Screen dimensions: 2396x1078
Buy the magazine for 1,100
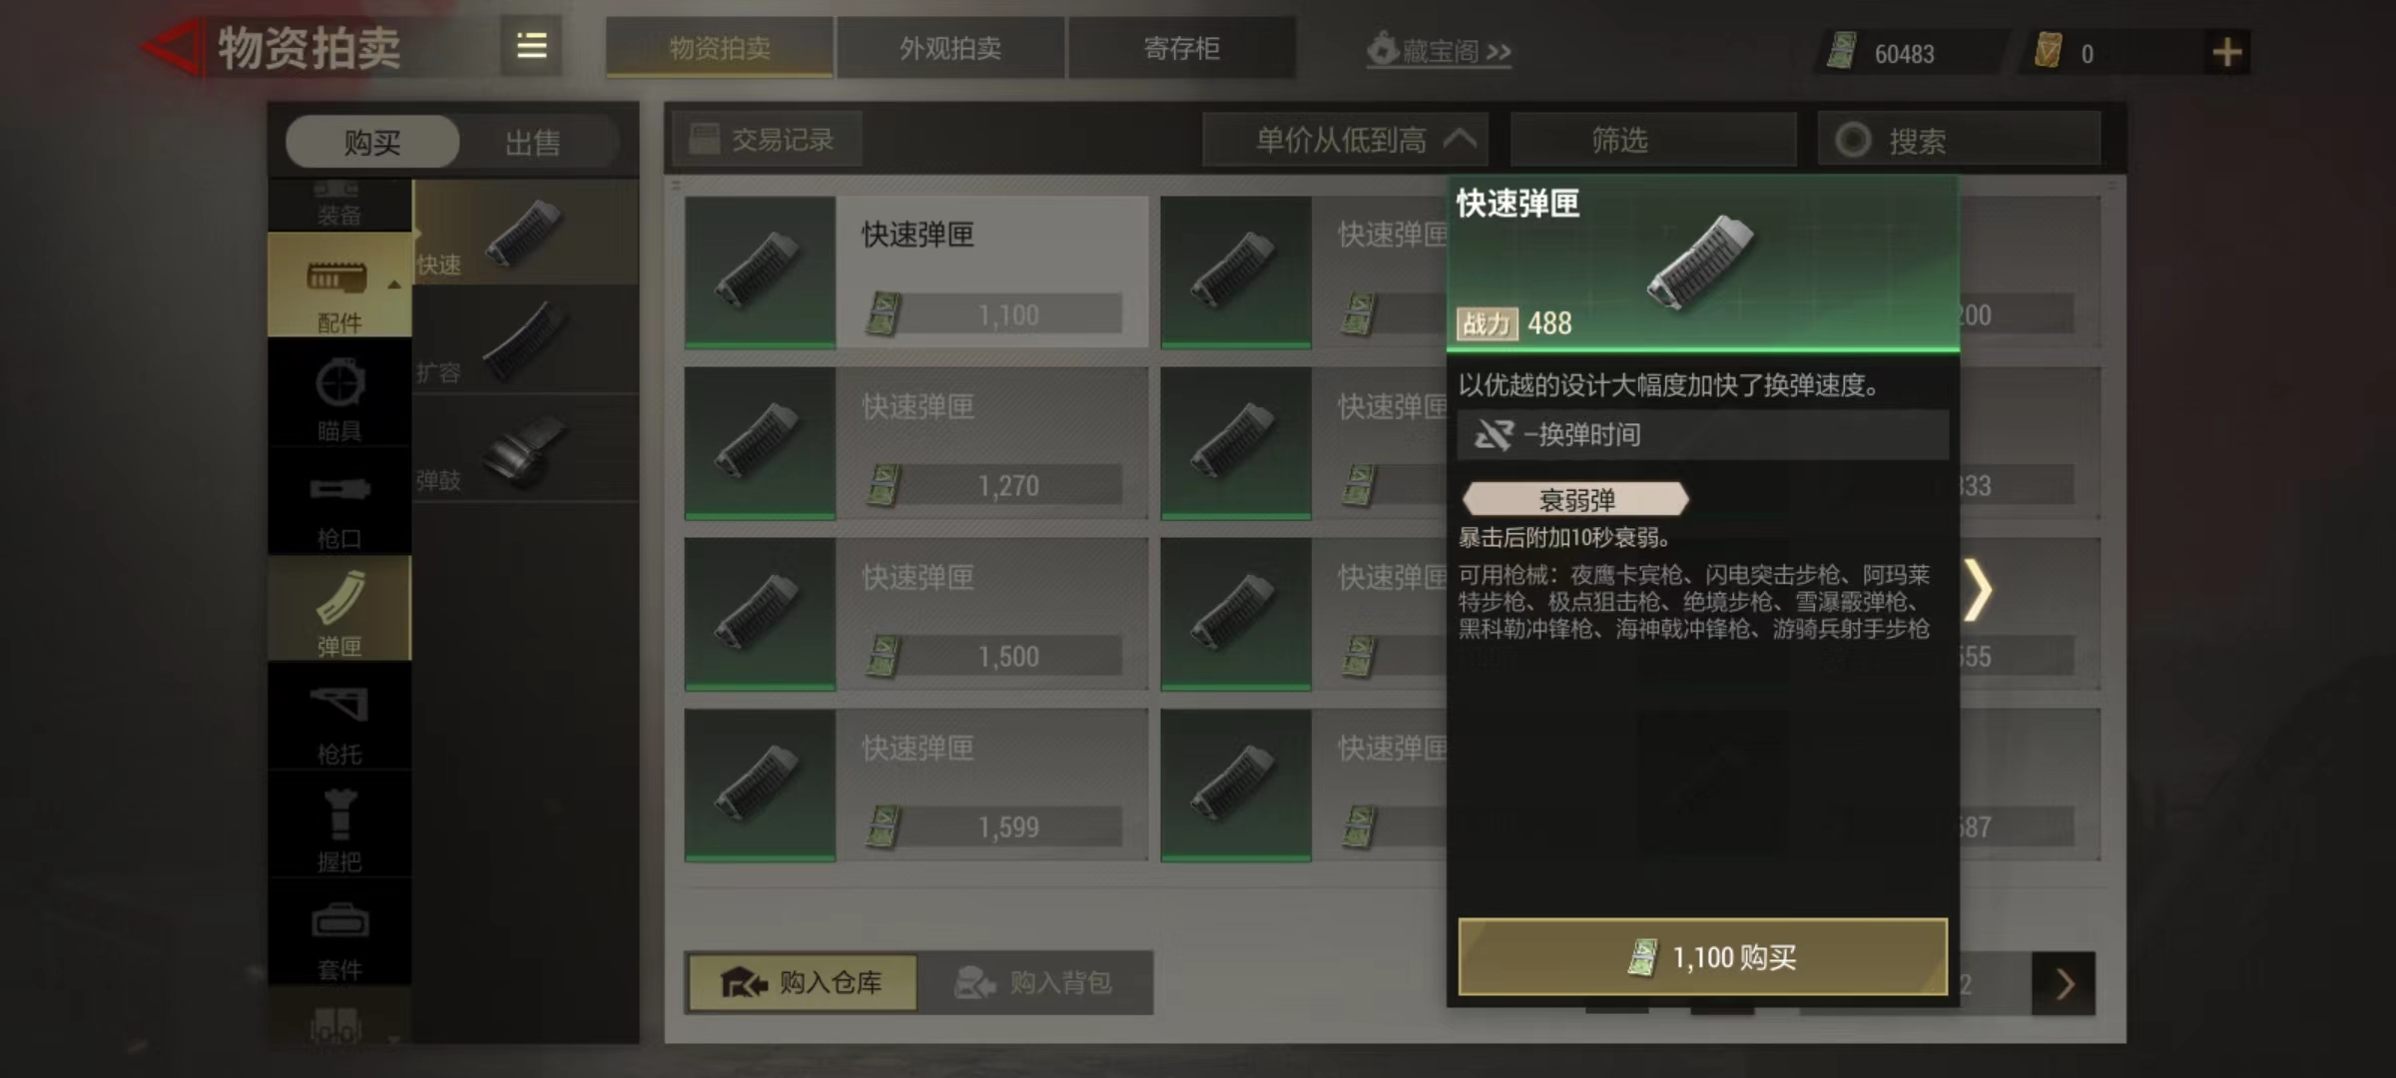[1702, 957]
